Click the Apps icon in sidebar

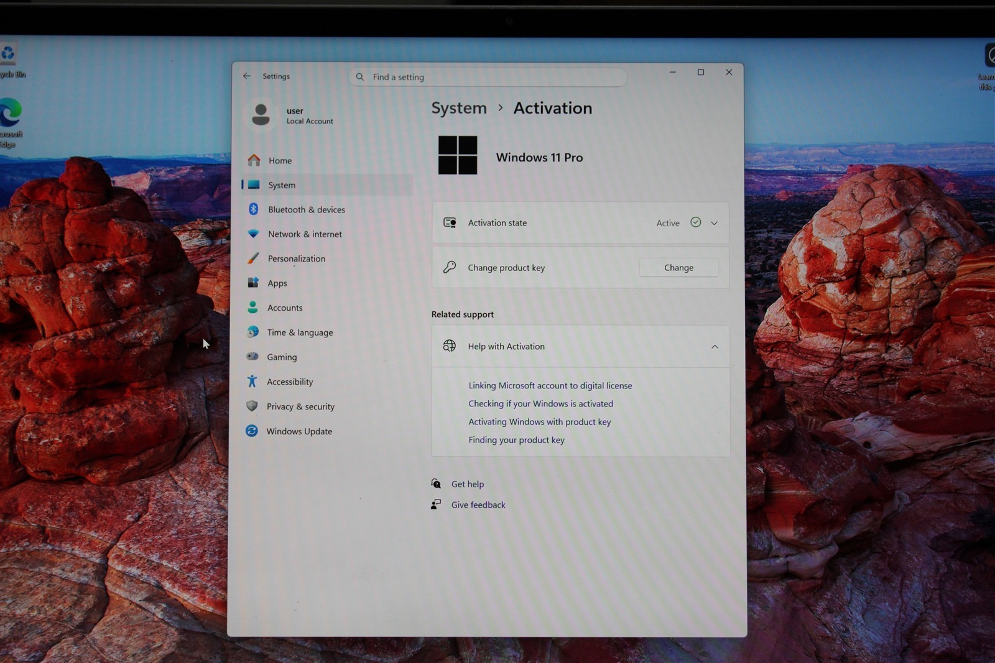click(x=253, y=283)
